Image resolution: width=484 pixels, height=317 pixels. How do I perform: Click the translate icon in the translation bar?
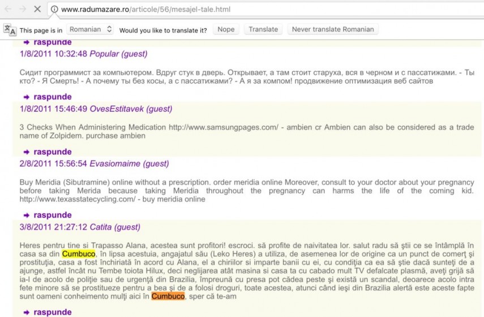coord(10,30)
